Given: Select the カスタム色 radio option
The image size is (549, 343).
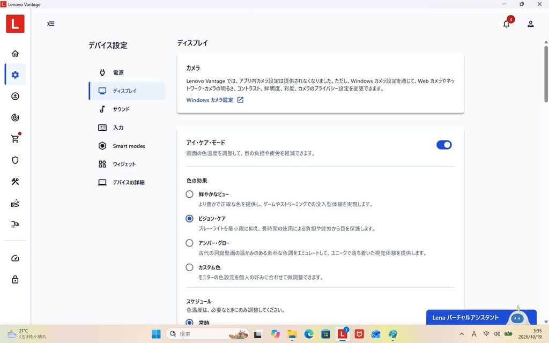Looking at the screenshot, I should (189, 267).
